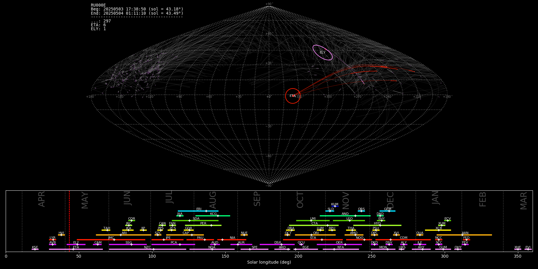Click the HYD shower label in timeline

point(377,223)
